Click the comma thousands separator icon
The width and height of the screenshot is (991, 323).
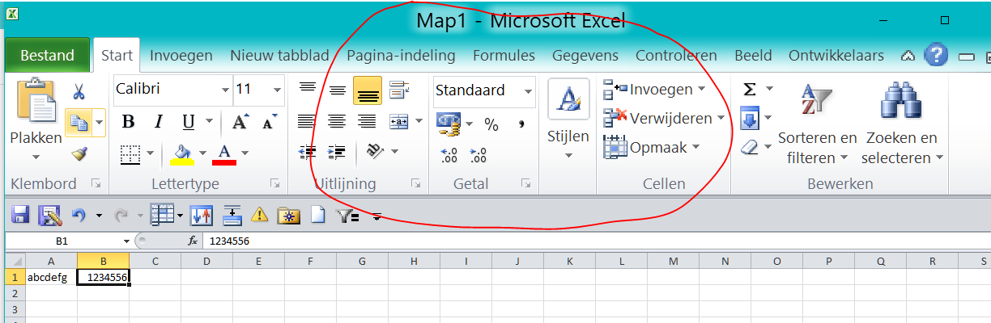pyautogui.click(x=521, y=124)
